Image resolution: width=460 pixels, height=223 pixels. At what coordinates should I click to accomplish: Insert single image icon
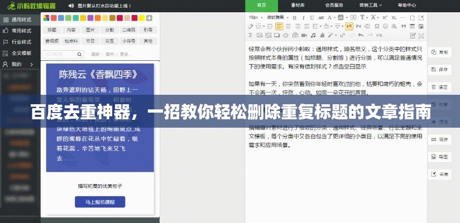pos(260,35)
